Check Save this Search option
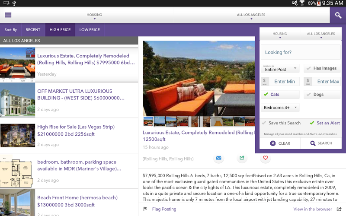The image size is (346, 216). 282,123
